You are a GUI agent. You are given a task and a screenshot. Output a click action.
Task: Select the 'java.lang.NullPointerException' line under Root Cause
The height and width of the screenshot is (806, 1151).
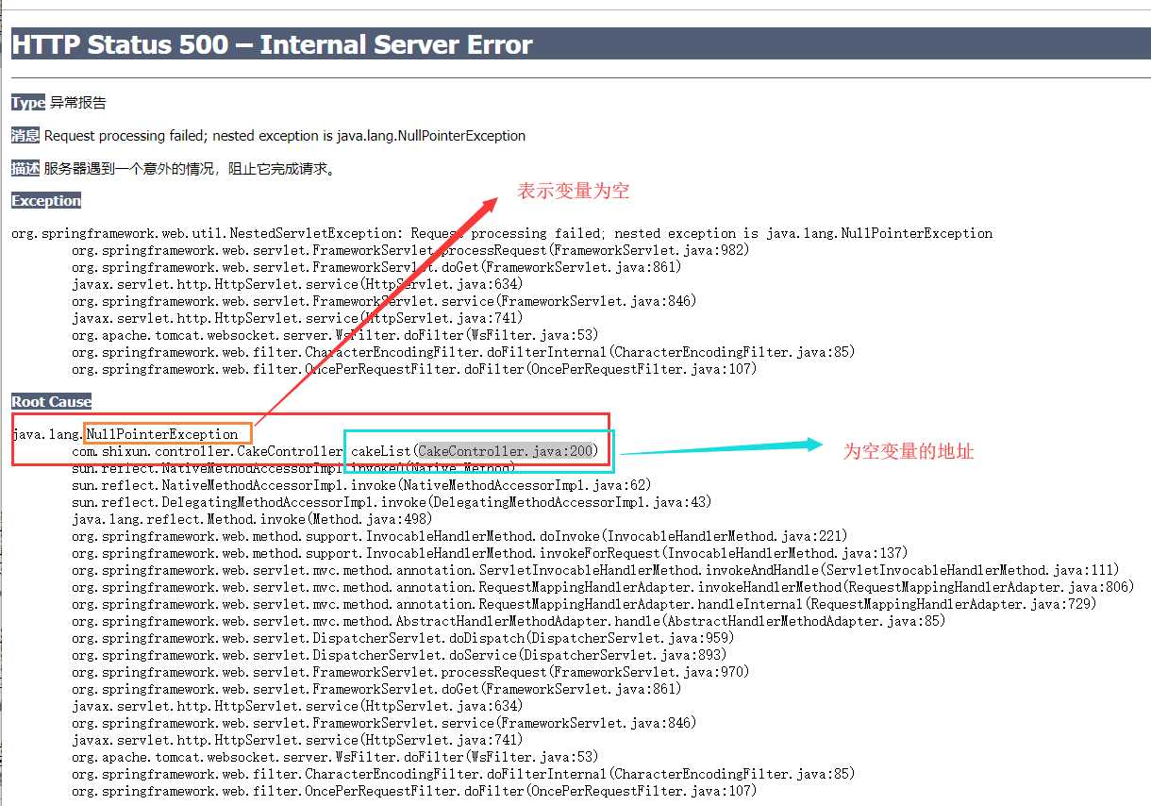tap(125, 434)
